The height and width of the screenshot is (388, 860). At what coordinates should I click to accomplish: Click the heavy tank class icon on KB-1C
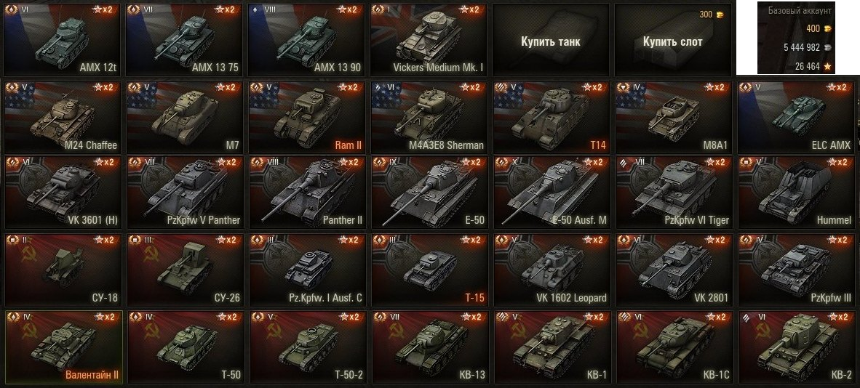[623, 317]
